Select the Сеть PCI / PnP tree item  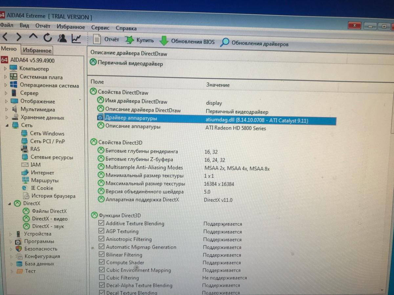coord(47,141)
